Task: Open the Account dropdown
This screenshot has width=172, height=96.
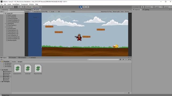Action: pos(149,7)
